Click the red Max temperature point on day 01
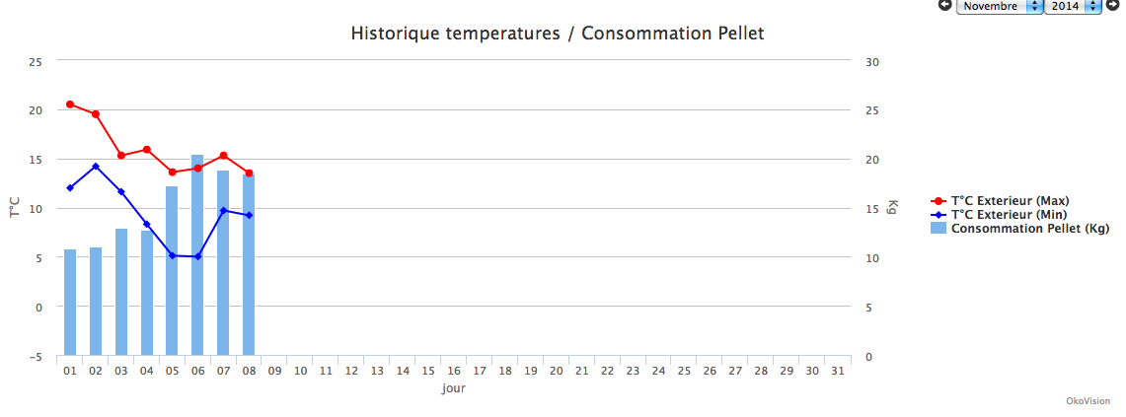Image resolution: width=1126 pixels, height=417 pixels. [x=70, y=104]
